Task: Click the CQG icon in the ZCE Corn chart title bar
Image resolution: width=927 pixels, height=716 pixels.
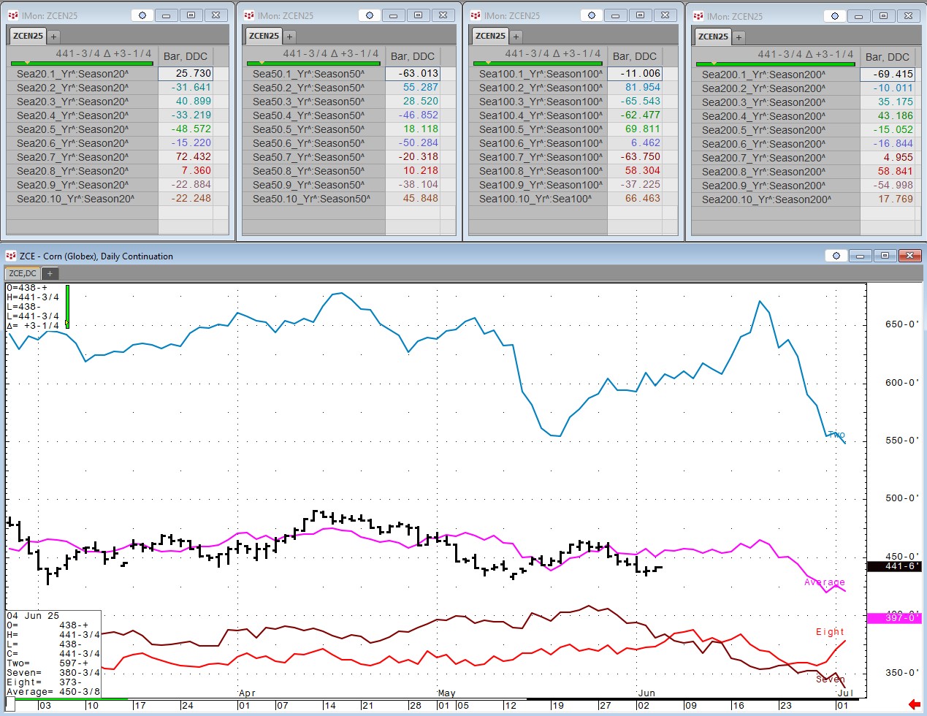Action: [11, 256]
